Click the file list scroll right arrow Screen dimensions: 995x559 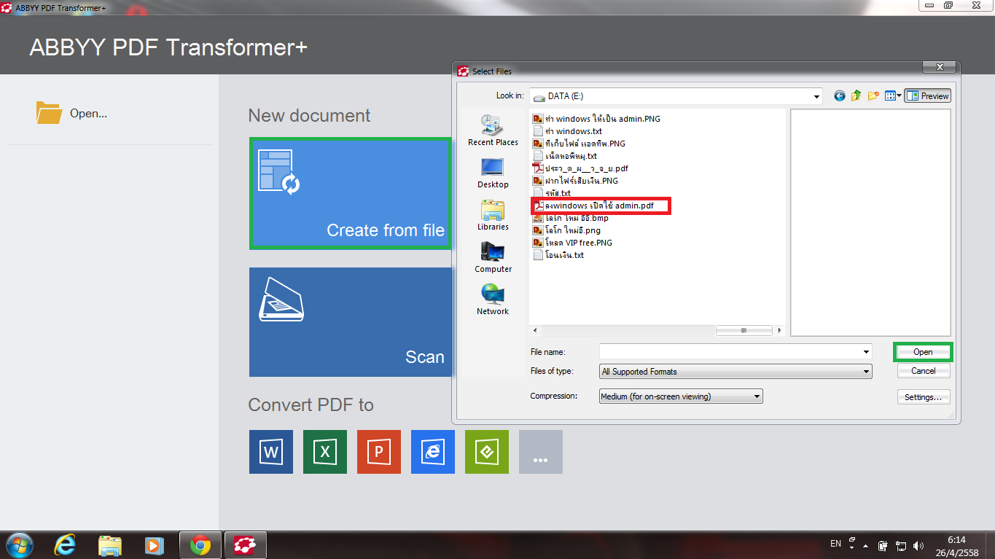[x=779, y=330]
